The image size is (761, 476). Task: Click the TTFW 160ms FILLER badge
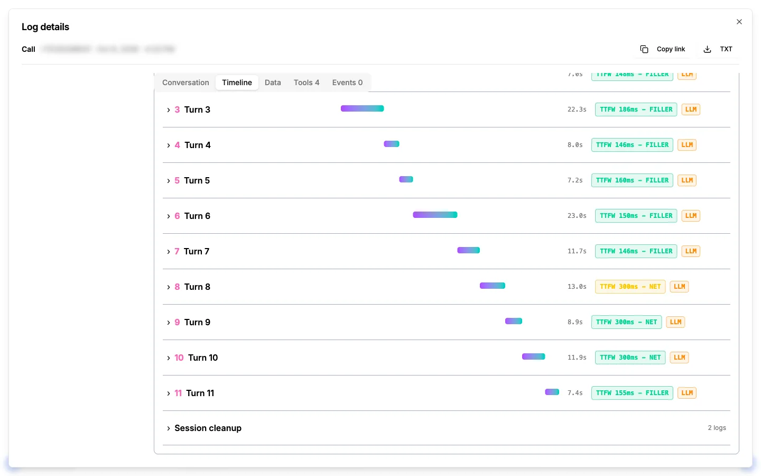632,180
